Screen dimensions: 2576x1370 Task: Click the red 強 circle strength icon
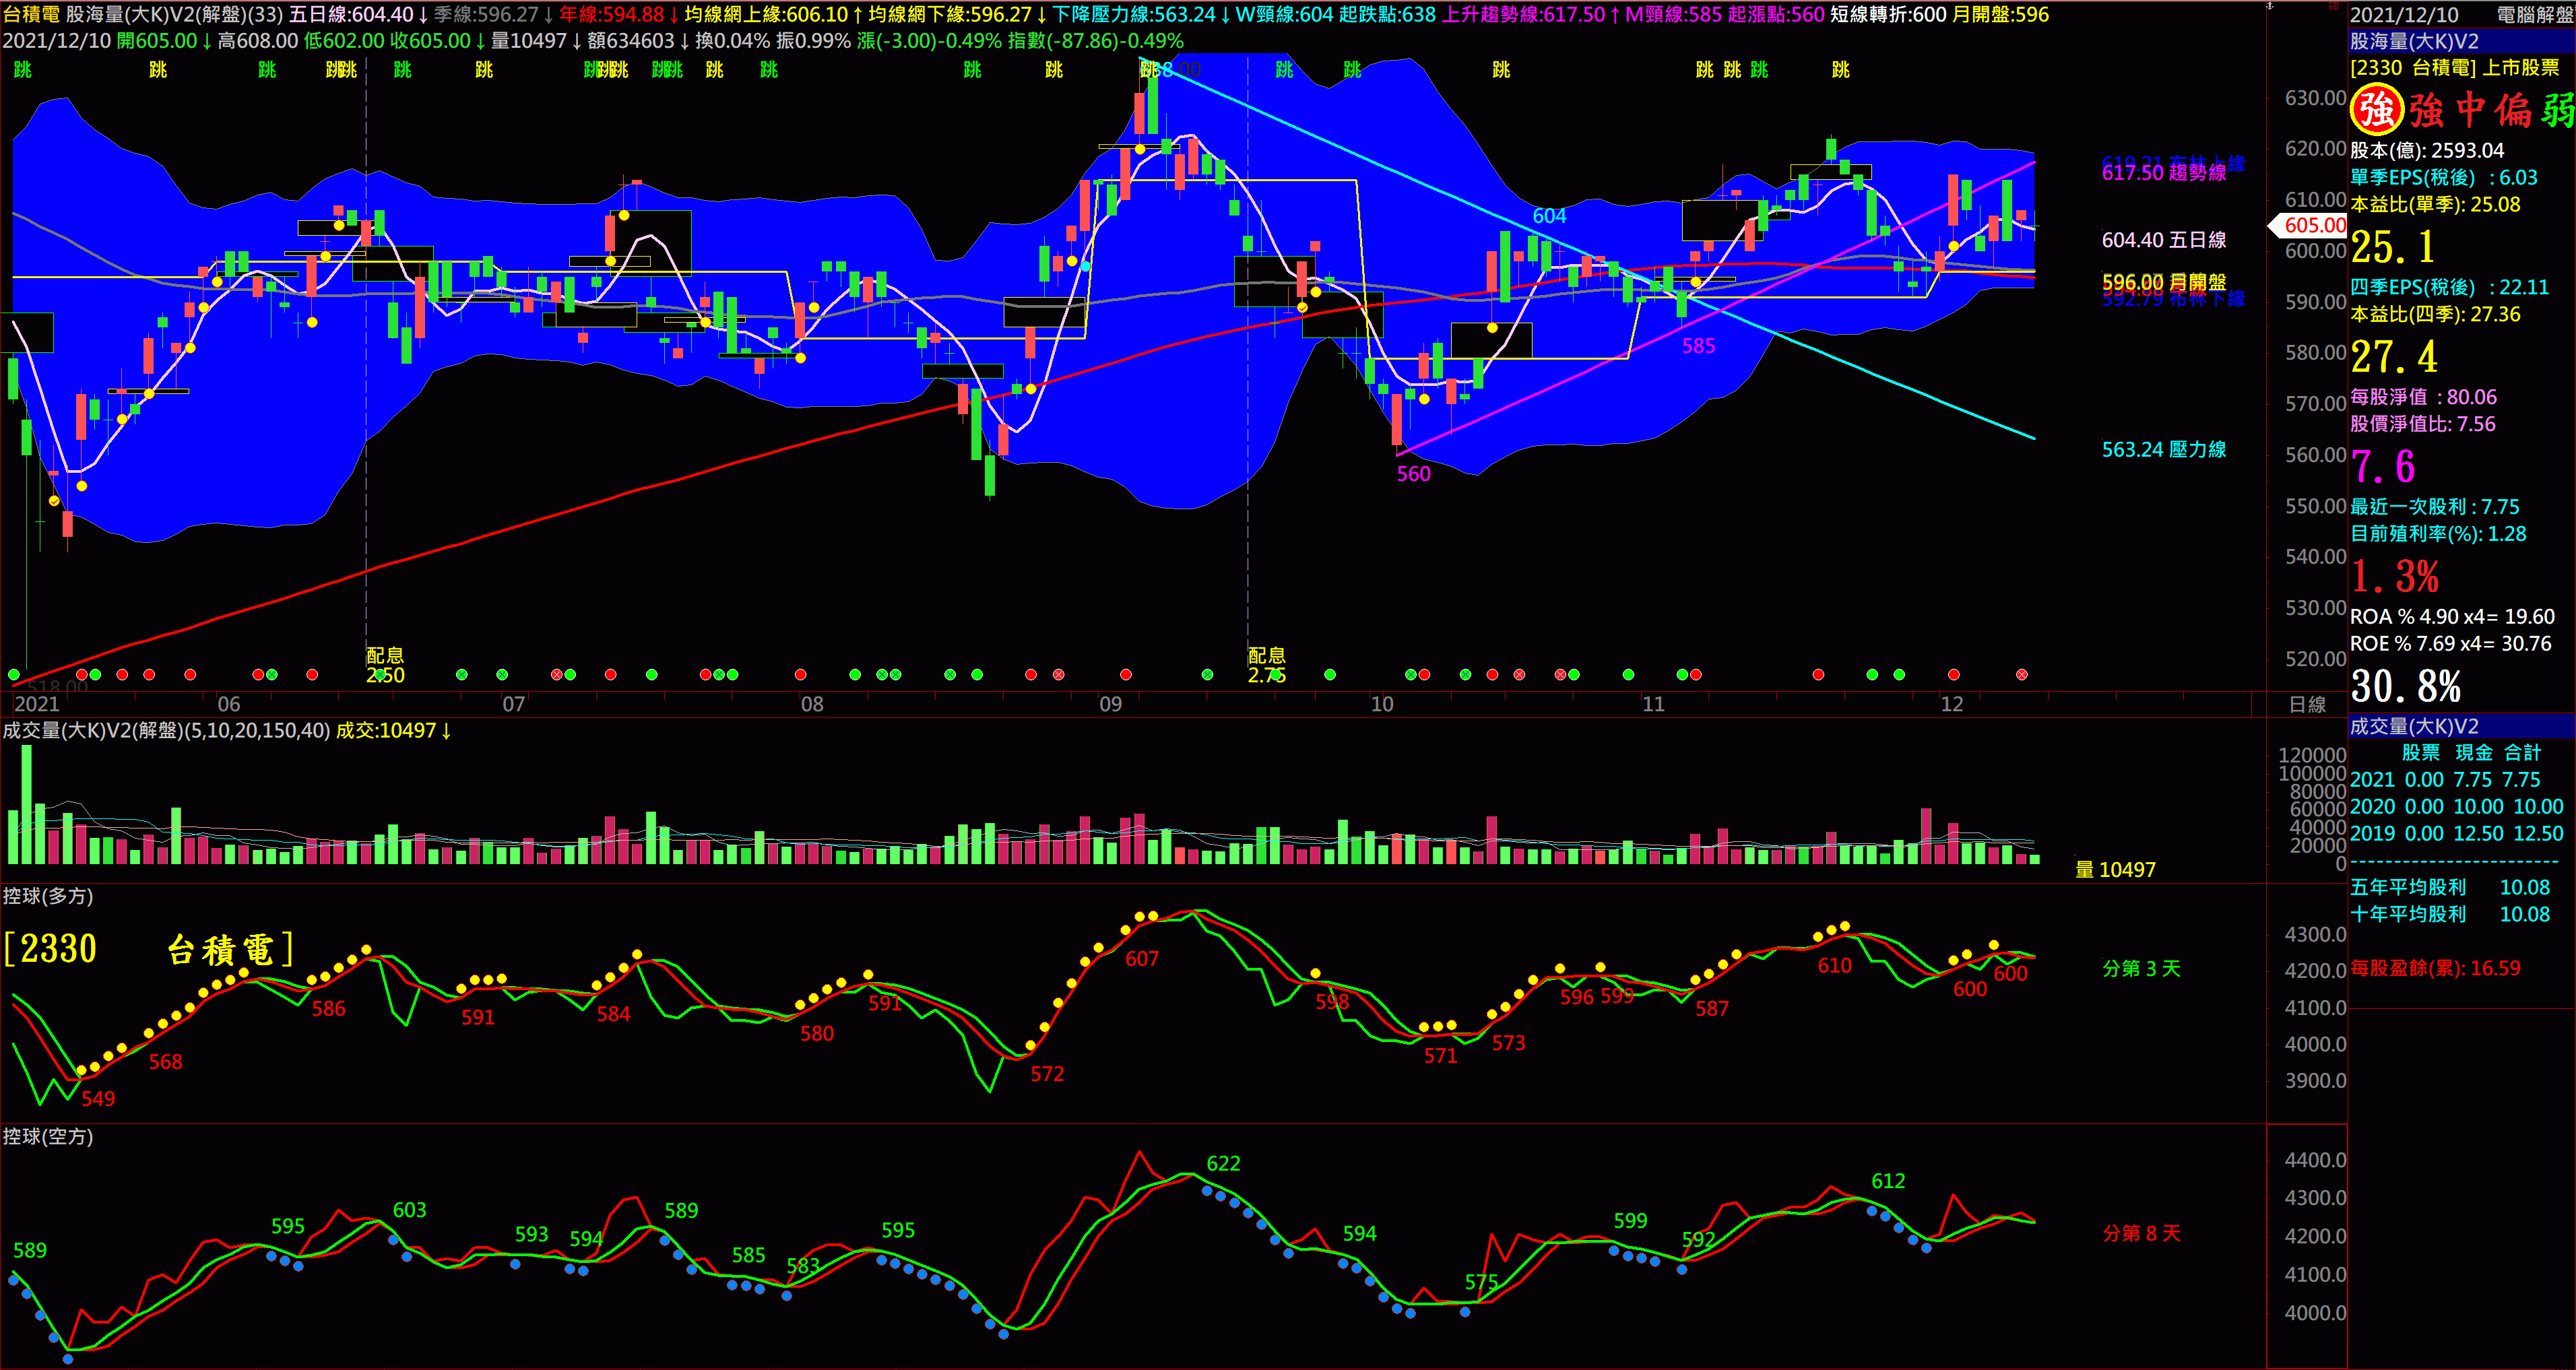point(2376,109)
